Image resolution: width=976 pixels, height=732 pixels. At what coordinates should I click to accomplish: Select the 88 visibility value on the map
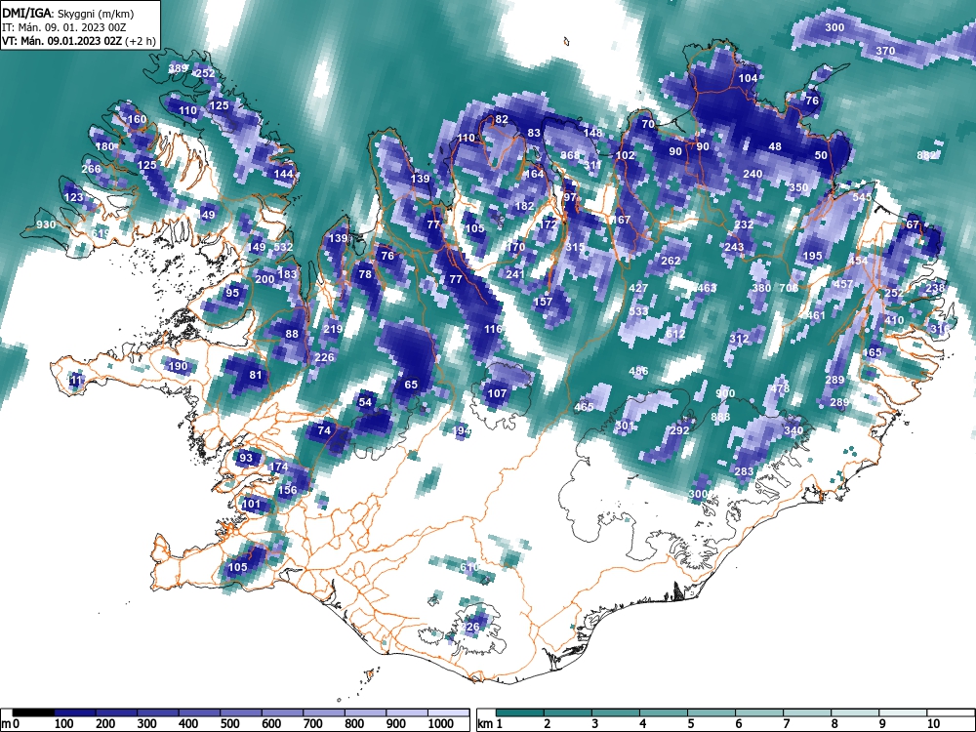(x=292, y=334)
